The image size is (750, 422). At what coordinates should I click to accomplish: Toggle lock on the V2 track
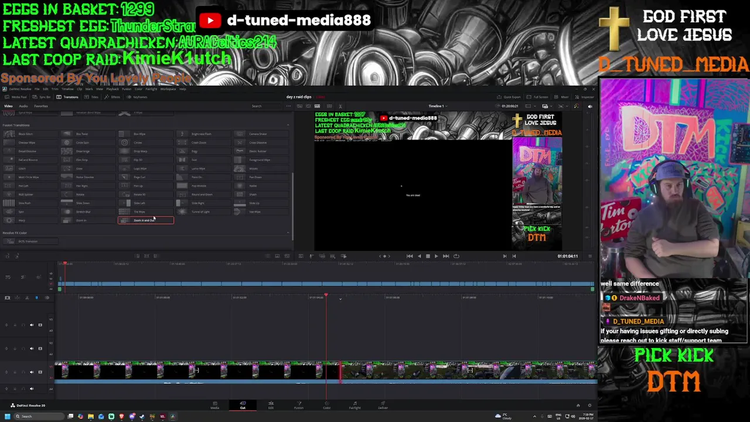[x=15, y=348]
